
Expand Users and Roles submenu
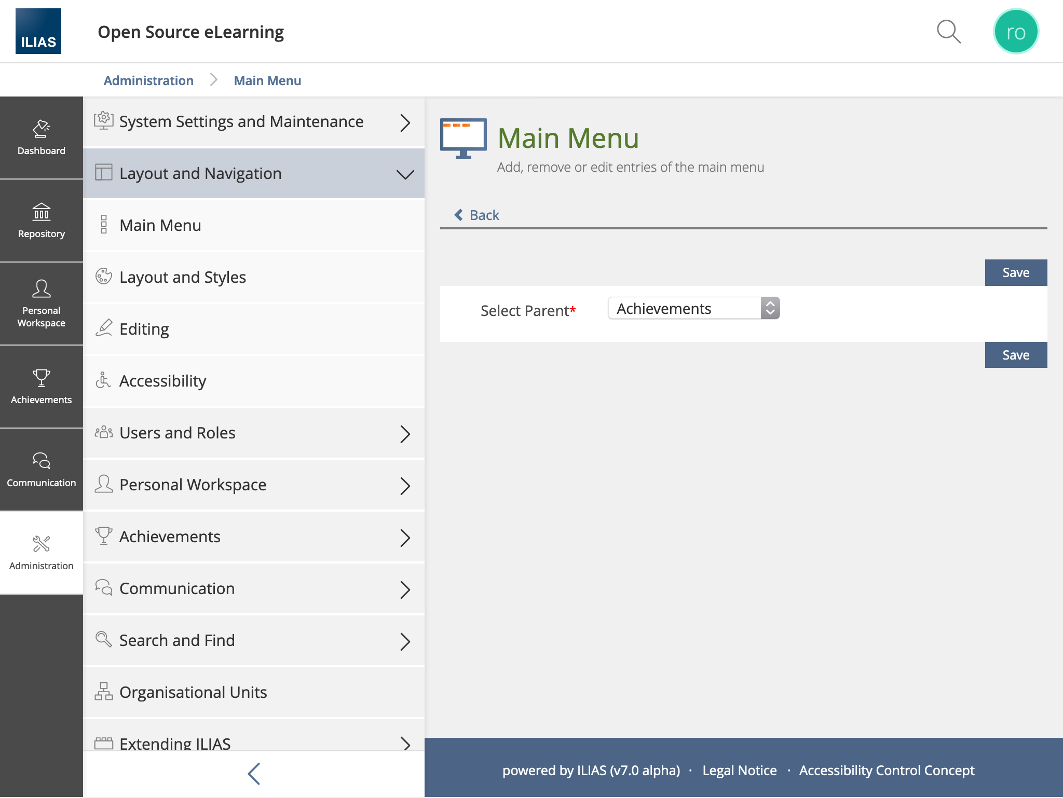(253, 433)
